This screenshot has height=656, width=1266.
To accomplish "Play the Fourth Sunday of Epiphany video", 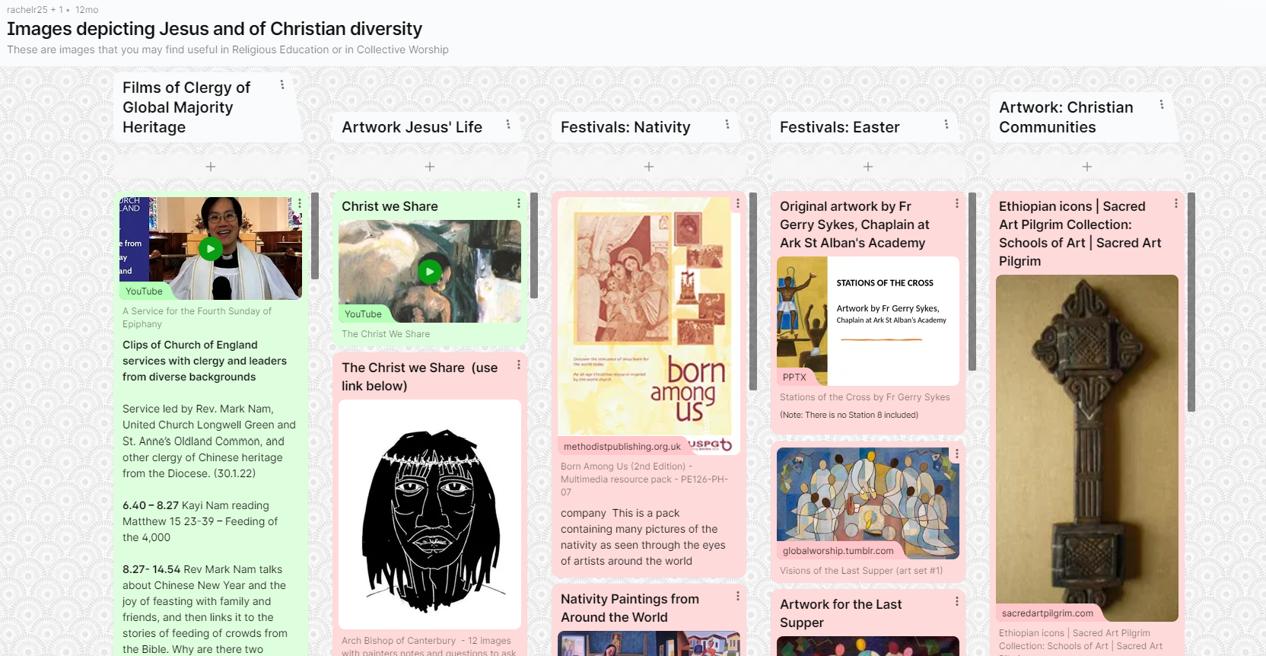I will (x=211, y=248).
